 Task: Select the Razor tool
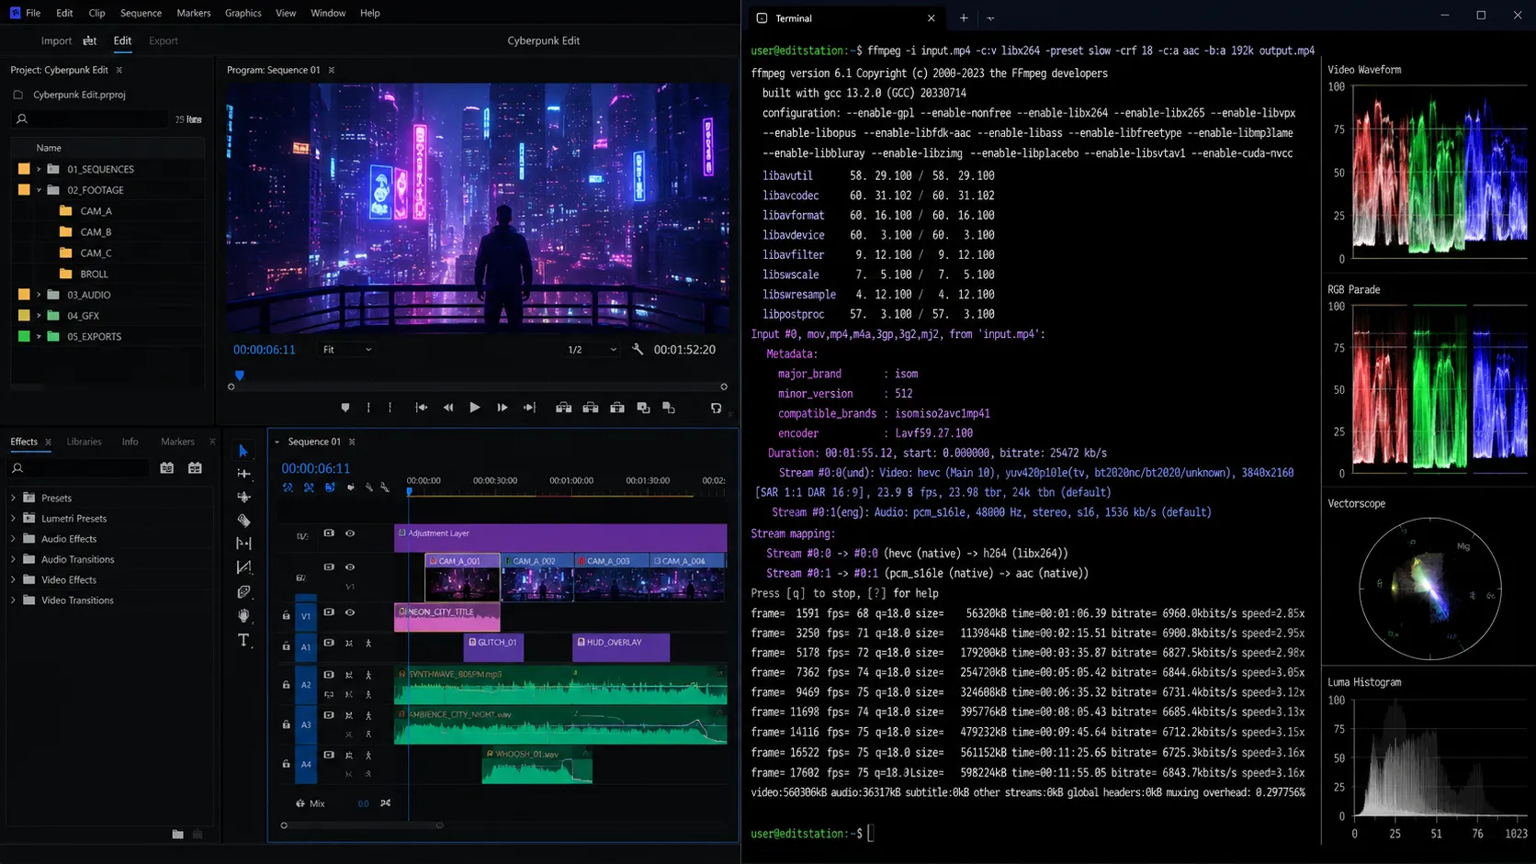click(x=243, y=521)
